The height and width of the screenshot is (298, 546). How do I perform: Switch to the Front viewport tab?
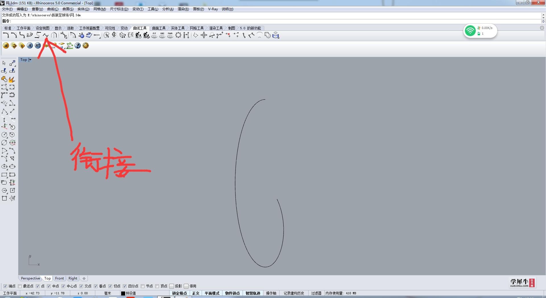59,278
